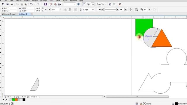Open the end arrowhead dropdown
The width and height of the screenshot is (187, 105).
pos(126,10)
